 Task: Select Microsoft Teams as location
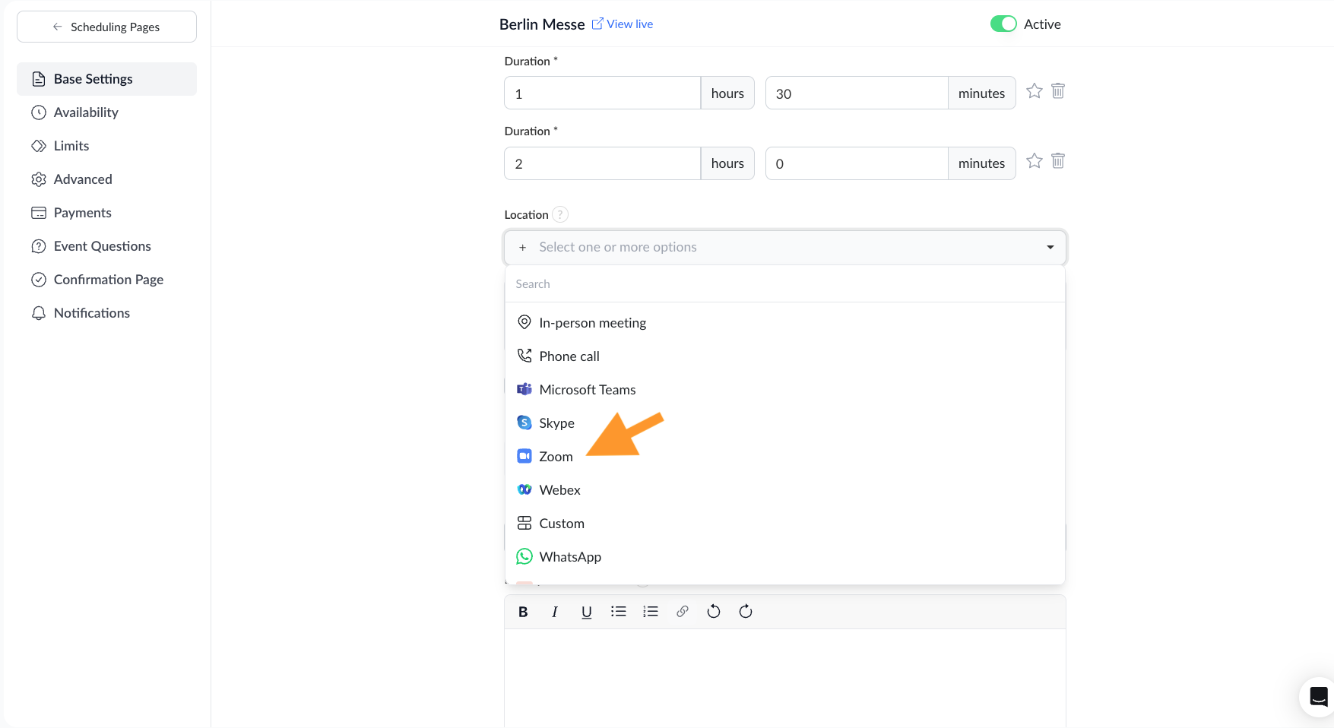(x=784, y=390)
